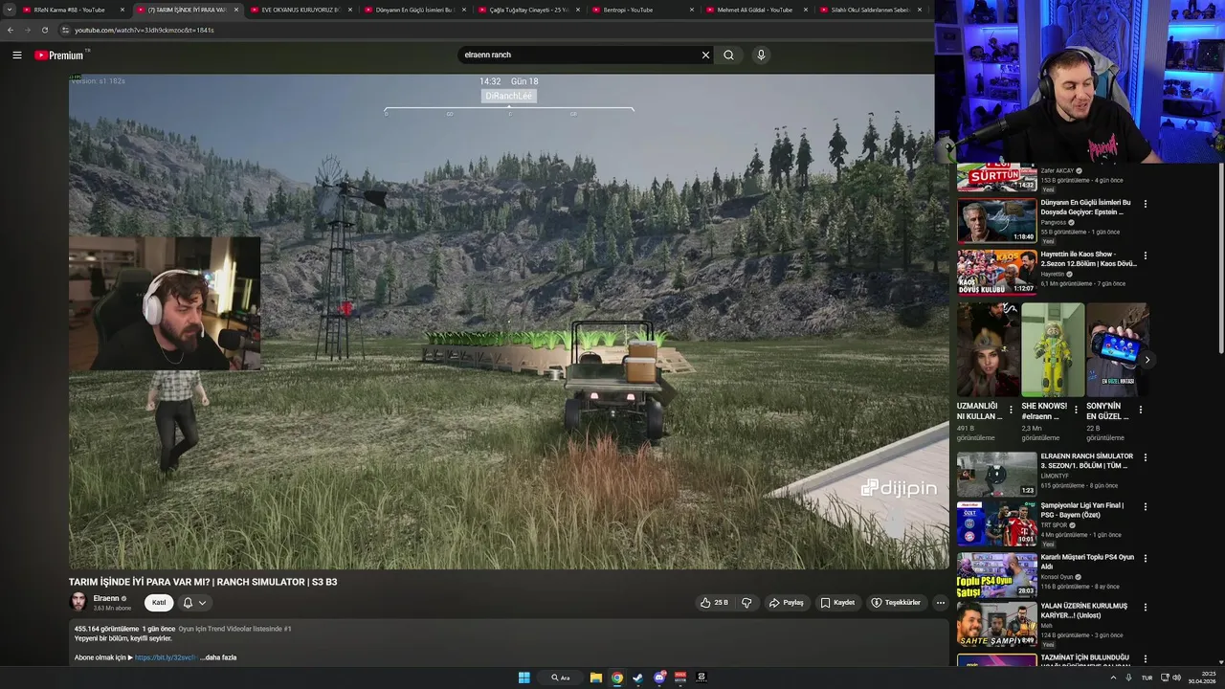Like the video showing 25 B
The width and height of the screenshot is (1225, 689).
pyautogui.click(x=714, y=603)
